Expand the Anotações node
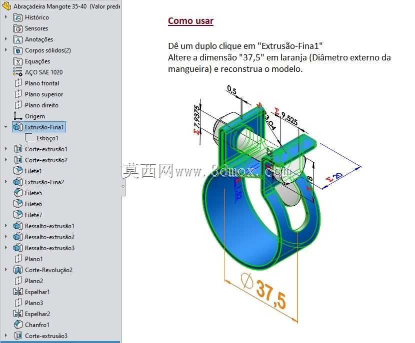The image size is (415, 343). pos(6,39)
